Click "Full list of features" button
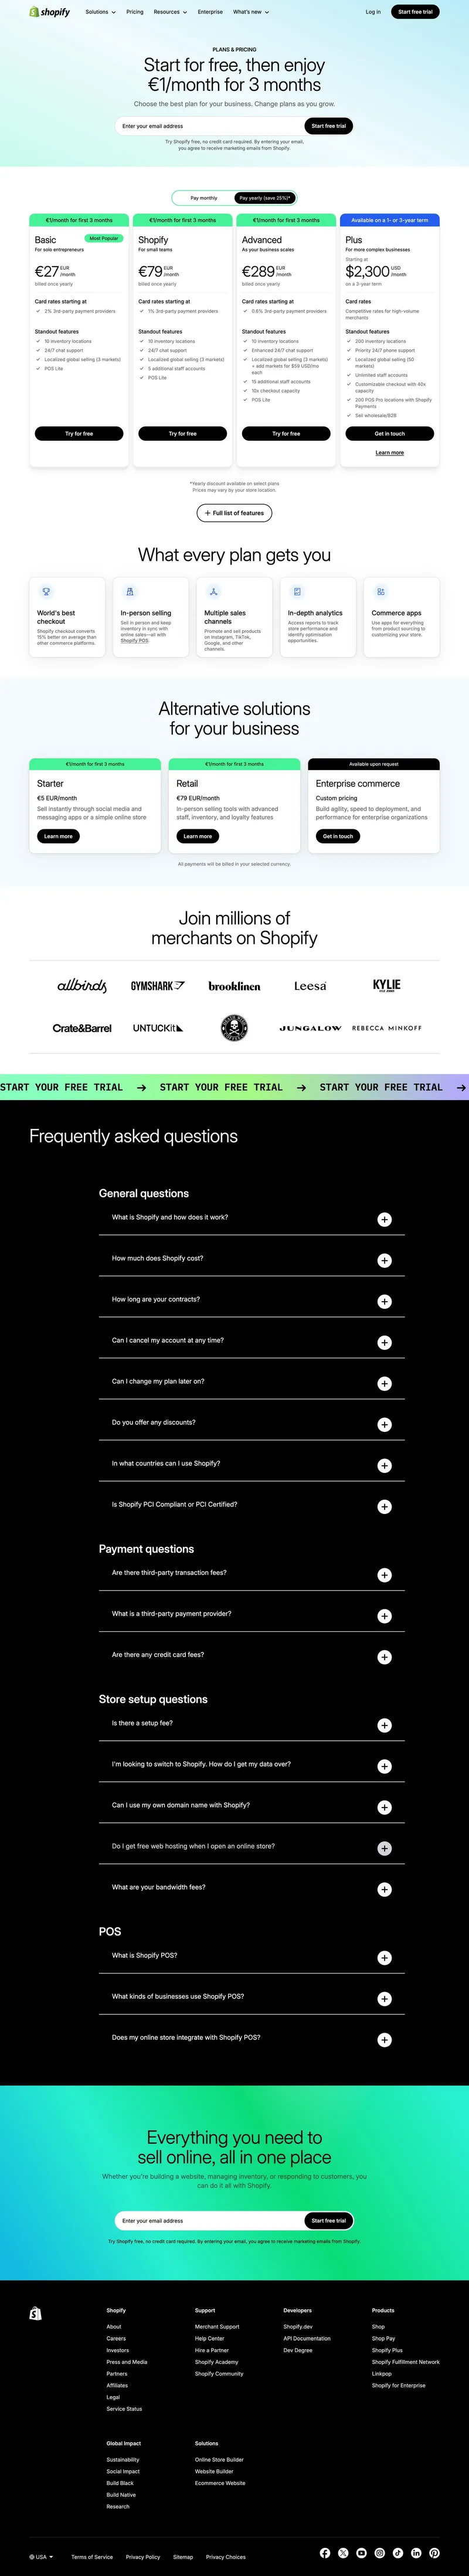The width and height of the screenshot is (469, 2576). (234, 513)
